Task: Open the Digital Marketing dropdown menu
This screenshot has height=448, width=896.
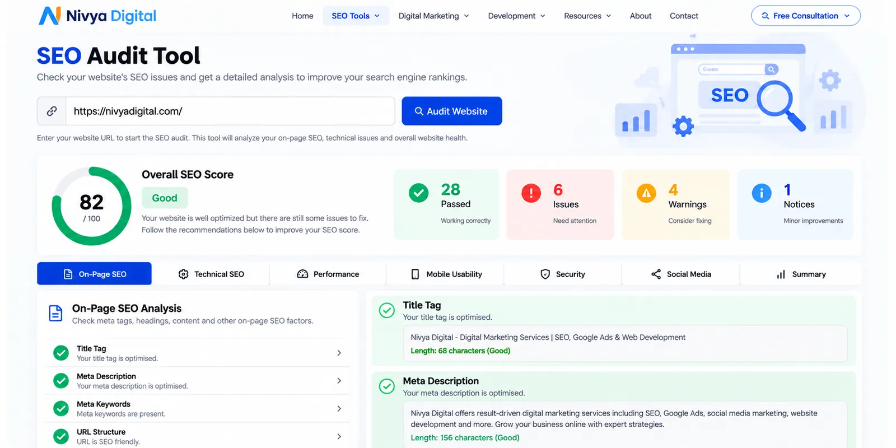Action: 433,16
